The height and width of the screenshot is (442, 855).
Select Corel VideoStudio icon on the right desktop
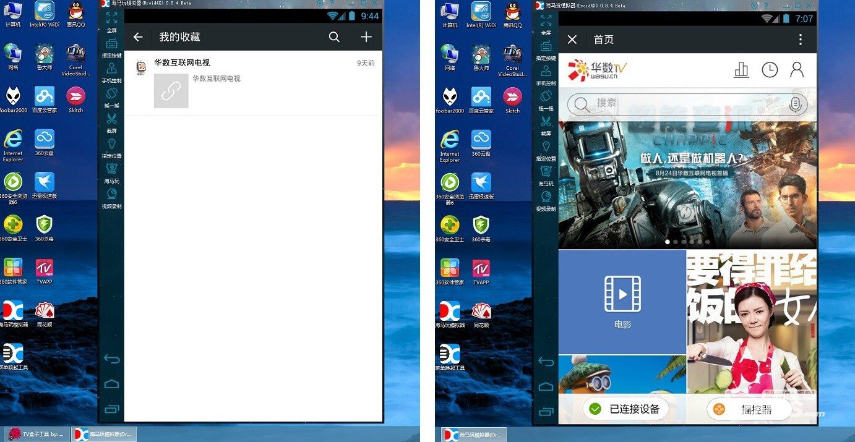coord(512,60)
